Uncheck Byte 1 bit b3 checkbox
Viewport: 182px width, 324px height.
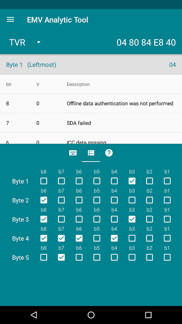click(x=132, y=181)
